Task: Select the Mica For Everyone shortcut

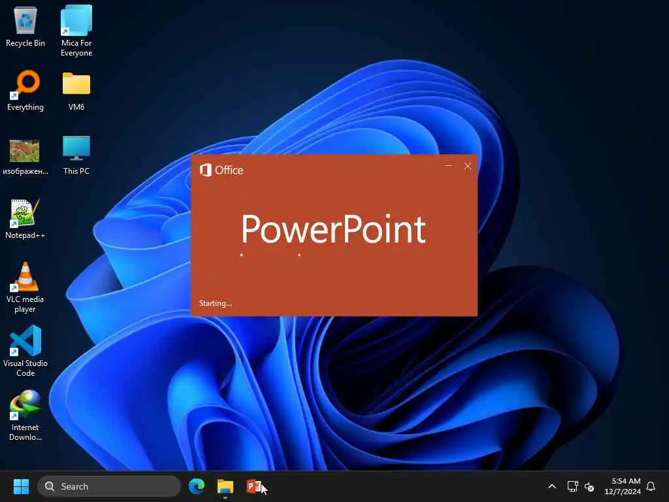Action: pyautogui.click(x=76, y=31)
